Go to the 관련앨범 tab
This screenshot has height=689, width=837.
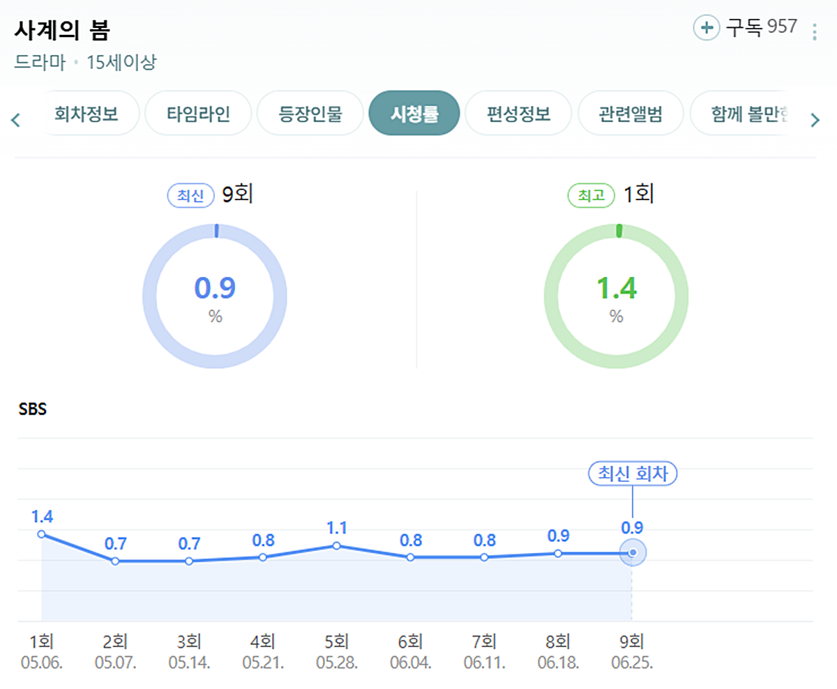[x=631, y=114]
